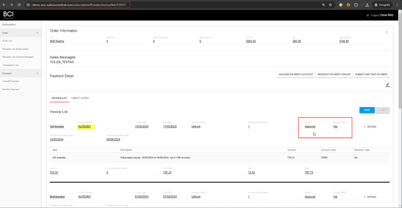Collapse the Order section in the sidebar

tap(37, 32)
